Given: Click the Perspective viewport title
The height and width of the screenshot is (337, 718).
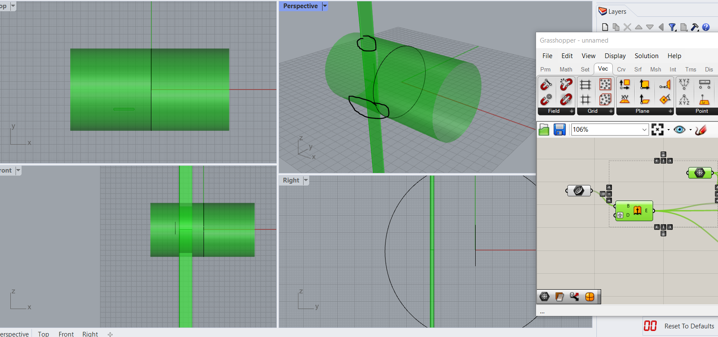Looking at the screenshot, I should pos(301,6).
